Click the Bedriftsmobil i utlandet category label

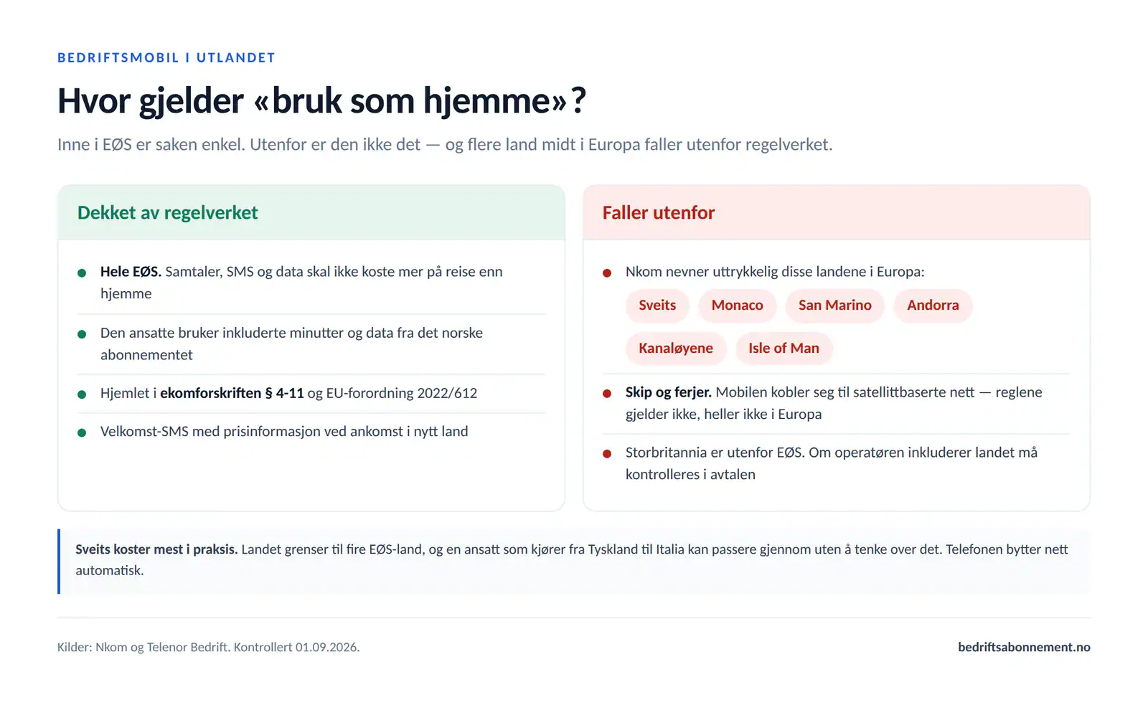coord(166,57)
